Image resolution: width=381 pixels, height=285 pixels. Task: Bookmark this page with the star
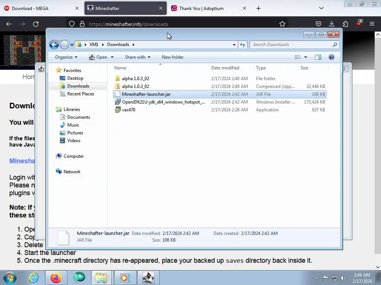(282, 24)
